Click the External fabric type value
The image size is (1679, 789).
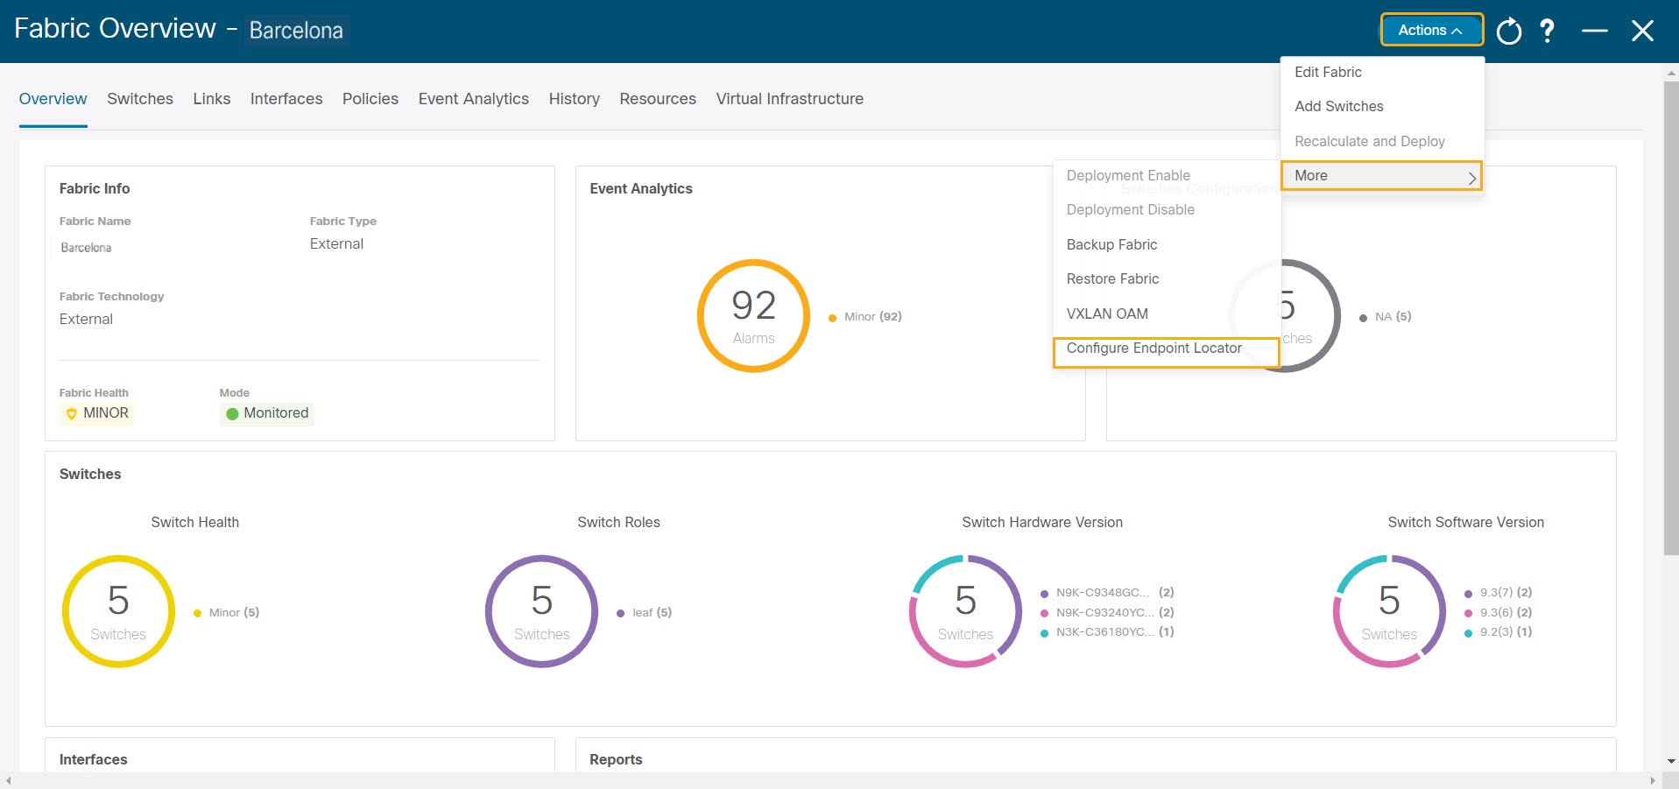336,244
